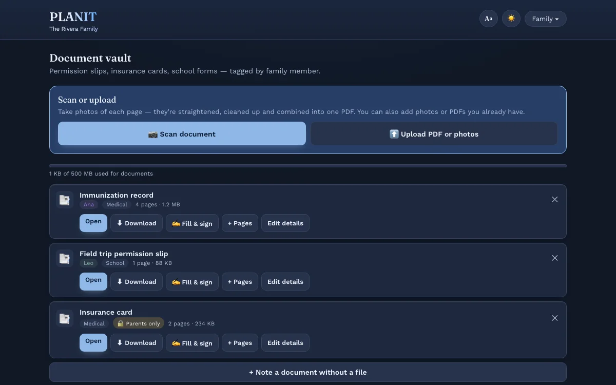This screenshot has height=385, width=616.
Task: Fill & sign the Field trip permission slip
Action: click(192, 281)
